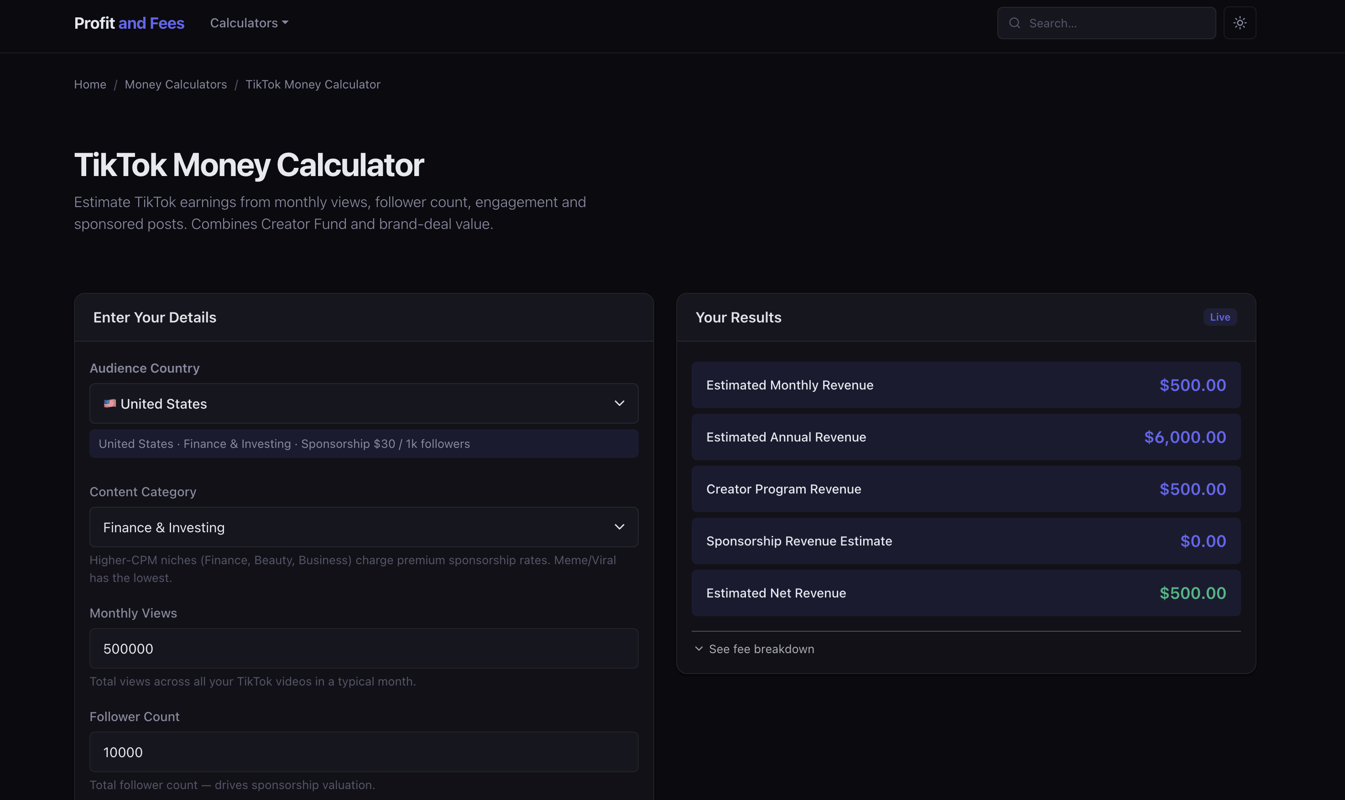The height and width of the screenshot is (800, 1345).
Task: Click TikTok Money Calculator breadcrumb
Action: tap(313, 84)
